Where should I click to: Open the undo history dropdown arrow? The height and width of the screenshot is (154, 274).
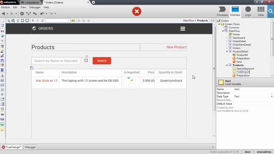pyautogui.click(x=47, y=14)
